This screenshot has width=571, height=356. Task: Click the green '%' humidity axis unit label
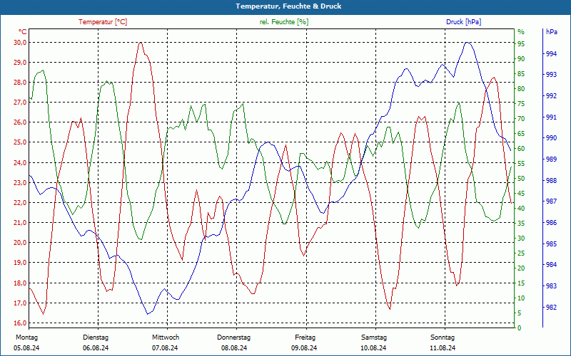point(521,32)
